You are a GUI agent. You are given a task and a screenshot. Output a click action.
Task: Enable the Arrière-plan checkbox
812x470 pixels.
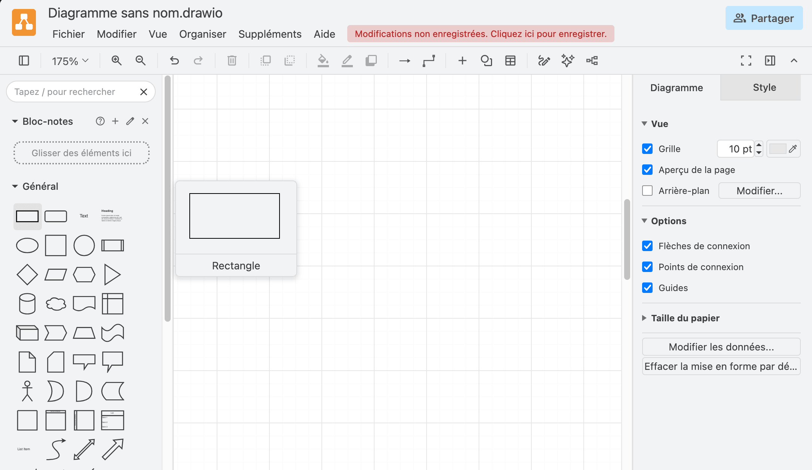pyautogui.click(x=647, y=191)
